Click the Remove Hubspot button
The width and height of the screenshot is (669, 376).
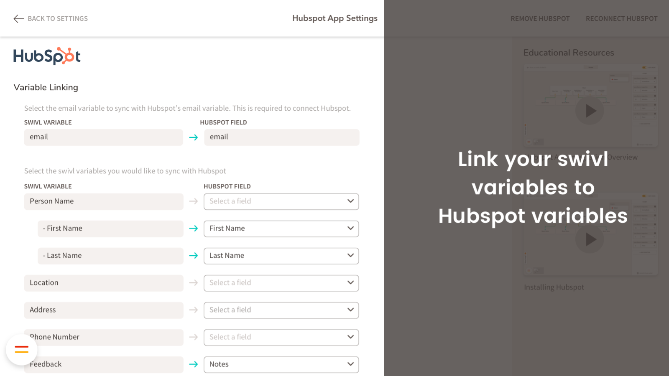click(540, 18)
